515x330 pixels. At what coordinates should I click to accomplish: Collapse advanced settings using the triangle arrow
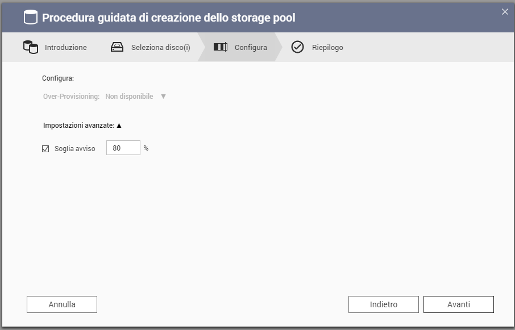point(119,126)
